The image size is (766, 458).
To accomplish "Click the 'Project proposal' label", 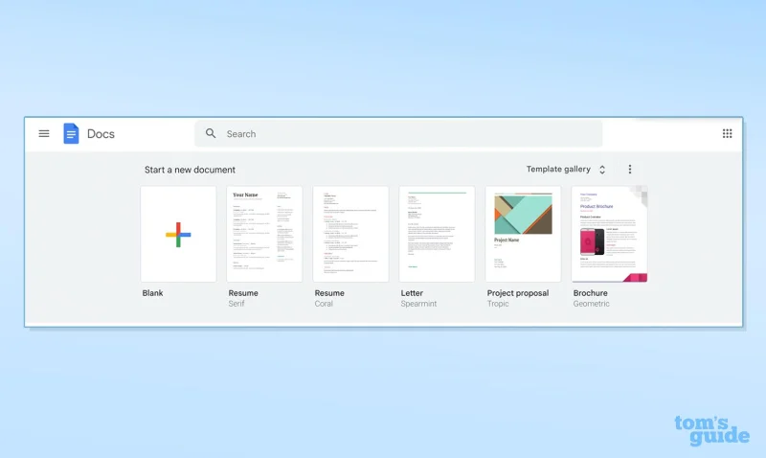I will pyautogui.click(x=518, y=293).
